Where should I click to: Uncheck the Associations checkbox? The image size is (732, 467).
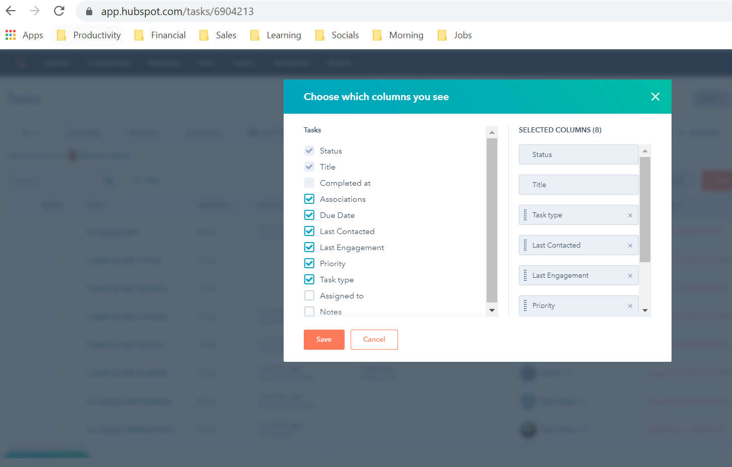coord(309,199)
